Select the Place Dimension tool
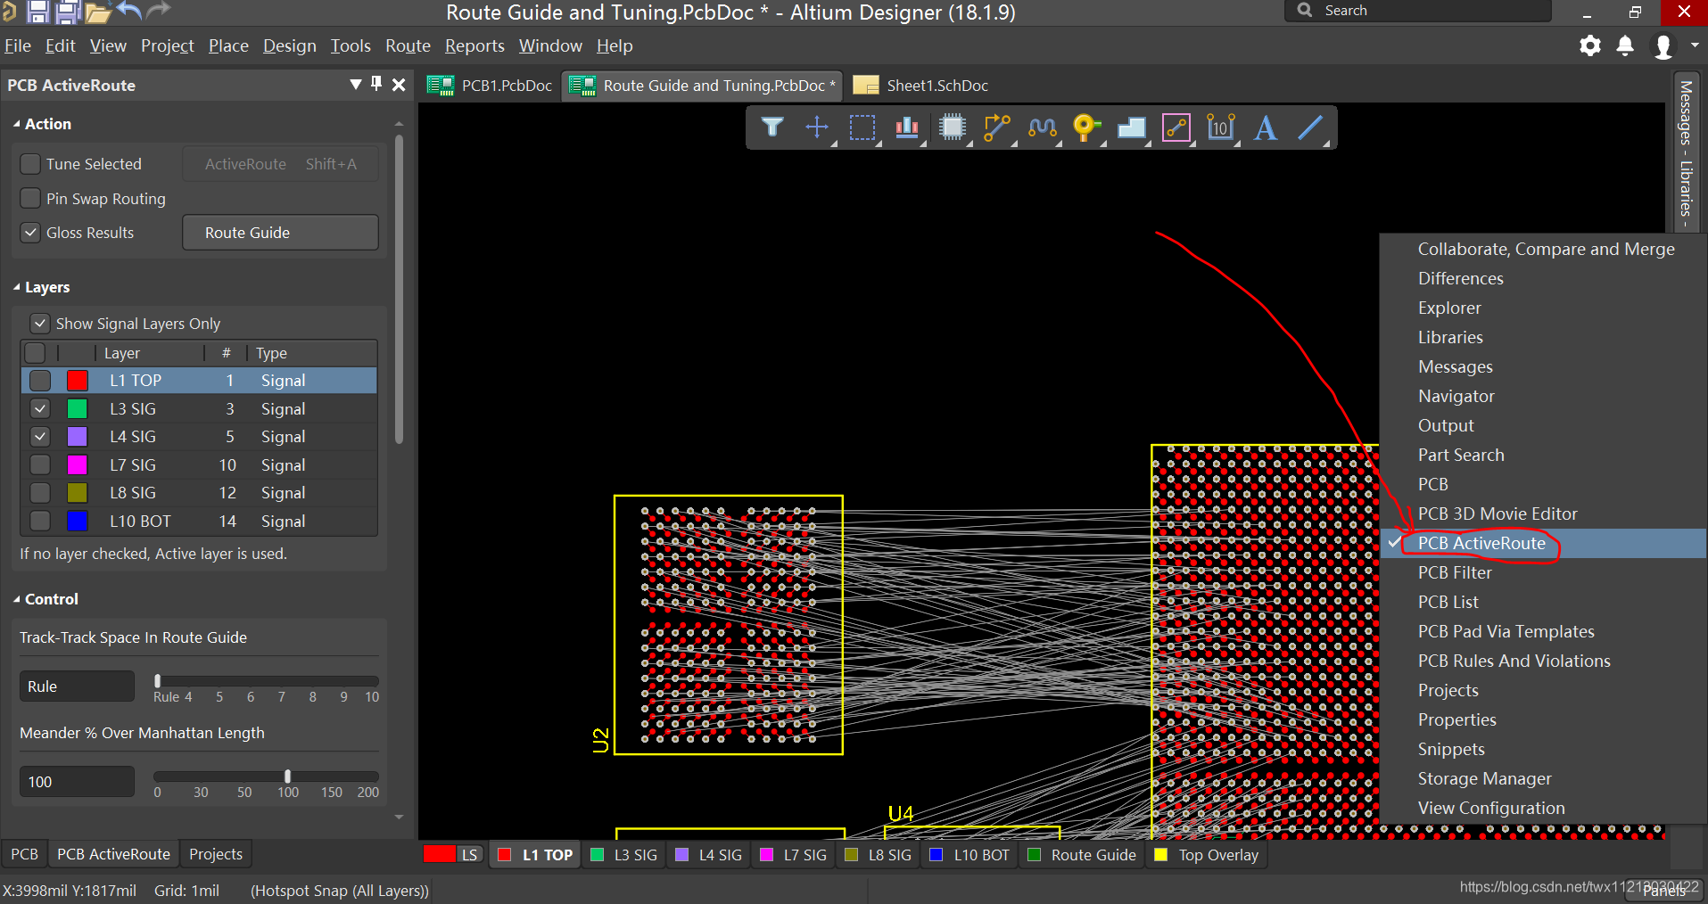This screenshot has width=1708, height=904. pyautogui.click(x=1221, y=127)
